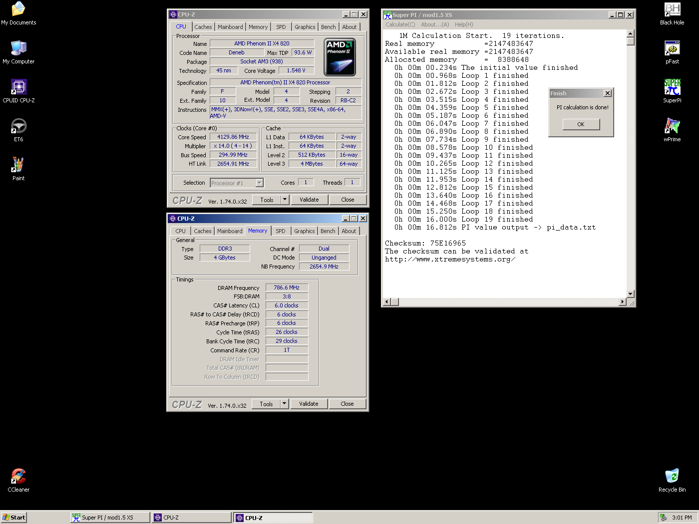Screen dimensions: 699x524
Task: Open Bench tab in top CPU-Z window
Action: pyautogui.click(x=328, y=27)
